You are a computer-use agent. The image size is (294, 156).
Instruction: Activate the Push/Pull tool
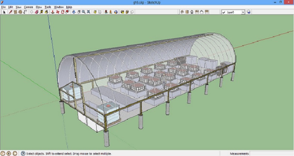[x=53, y=12]
